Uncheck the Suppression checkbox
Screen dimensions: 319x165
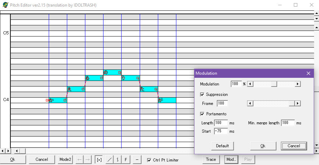[203, 94]
